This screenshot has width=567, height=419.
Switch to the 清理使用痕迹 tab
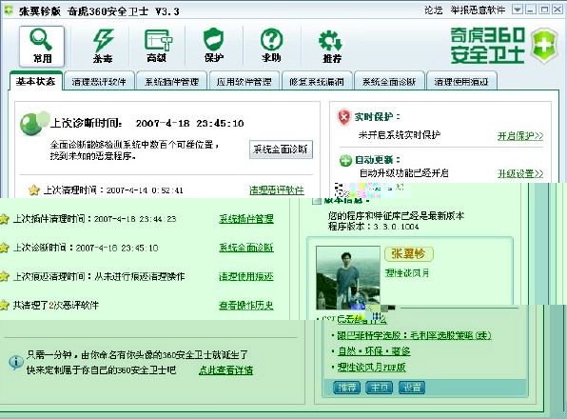pos(461,81)
